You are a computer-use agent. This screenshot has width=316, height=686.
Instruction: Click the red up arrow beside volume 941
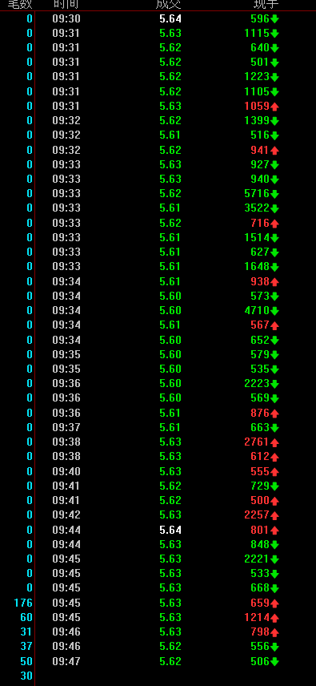pos(274,151)
